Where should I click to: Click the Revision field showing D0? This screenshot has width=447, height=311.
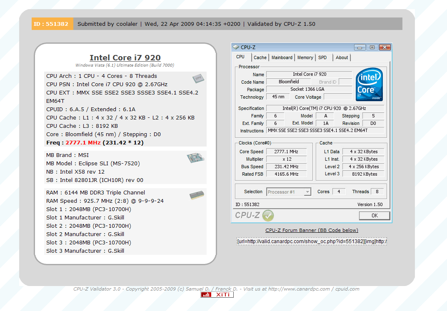tap(373, 123)
